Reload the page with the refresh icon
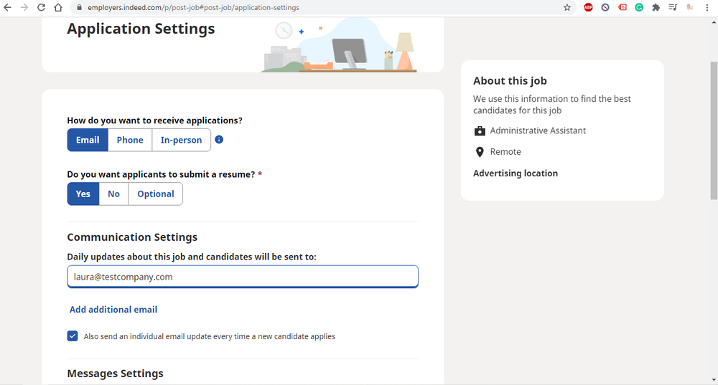The image size is (718, 385). pyautogui.click(x=41, y=7)
